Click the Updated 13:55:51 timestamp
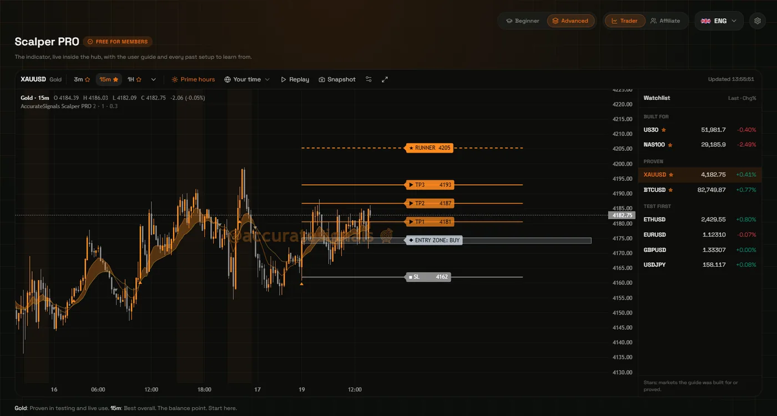Image resolution: width=777 pixels, height=416 pixels. pos(731,79)
